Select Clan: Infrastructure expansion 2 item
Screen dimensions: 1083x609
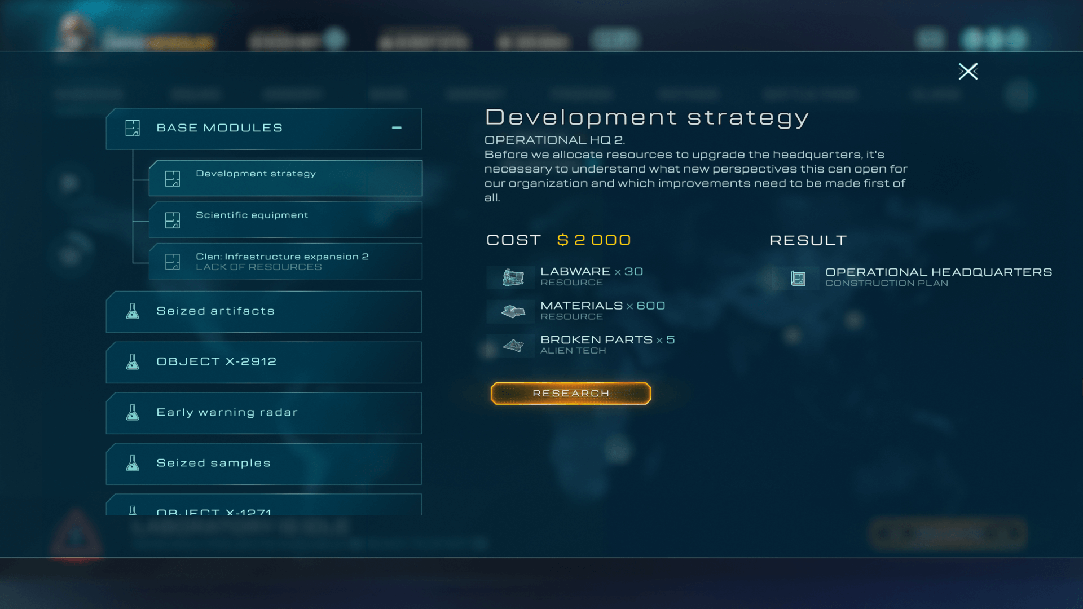click(x=285, y=261)
